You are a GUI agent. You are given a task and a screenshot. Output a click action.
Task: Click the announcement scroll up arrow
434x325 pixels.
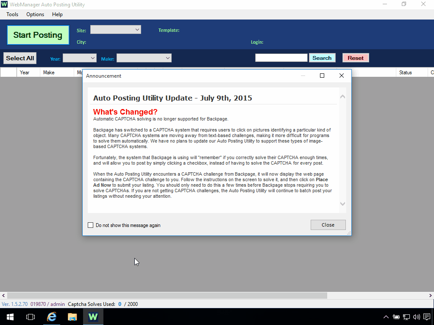click(342, 97)
